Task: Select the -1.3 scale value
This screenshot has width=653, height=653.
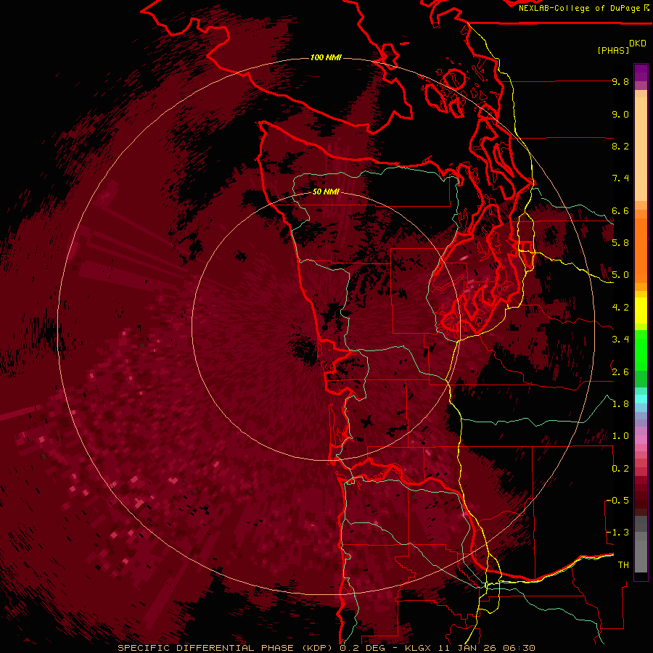Action: 617,533
